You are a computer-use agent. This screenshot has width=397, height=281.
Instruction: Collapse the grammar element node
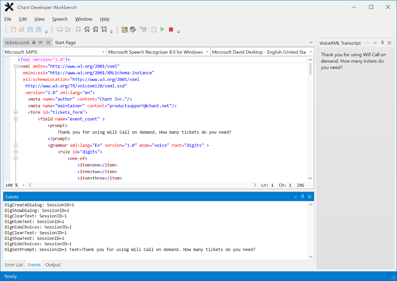16,145
